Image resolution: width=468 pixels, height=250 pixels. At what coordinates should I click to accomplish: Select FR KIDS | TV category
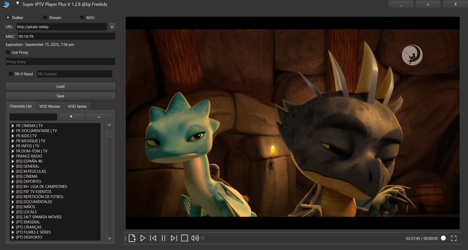(x=26, y=136)
